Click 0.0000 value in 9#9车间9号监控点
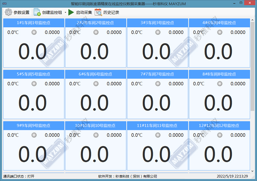 [x=52, y=135]
